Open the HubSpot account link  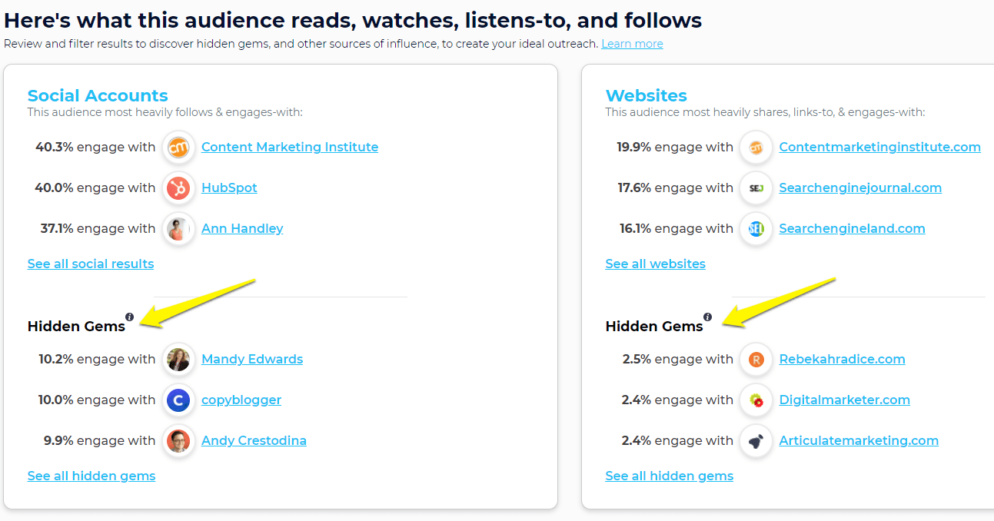pyautogui.click(x=229, y=187)
